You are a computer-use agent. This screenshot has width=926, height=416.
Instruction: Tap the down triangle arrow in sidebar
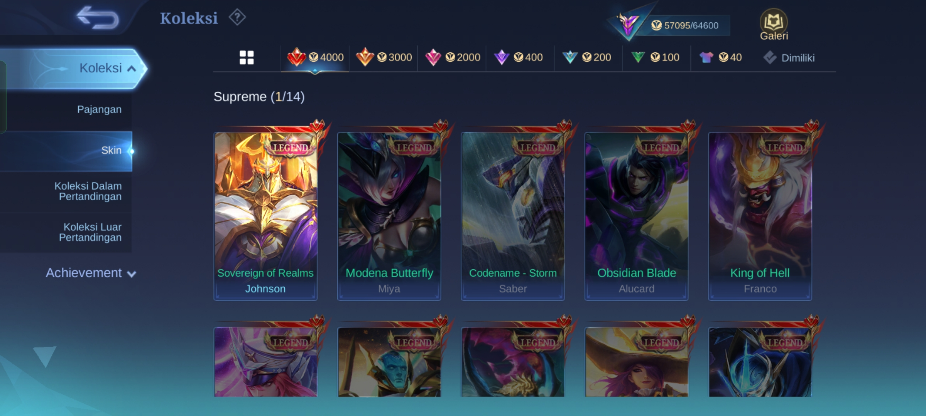45,356
